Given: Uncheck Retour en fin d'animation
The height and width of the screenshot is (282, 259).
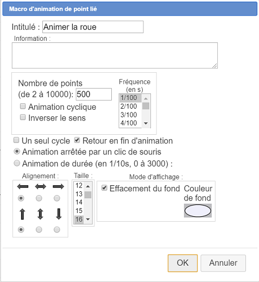Looking at the screenshot, I should (x=77, y=140).
